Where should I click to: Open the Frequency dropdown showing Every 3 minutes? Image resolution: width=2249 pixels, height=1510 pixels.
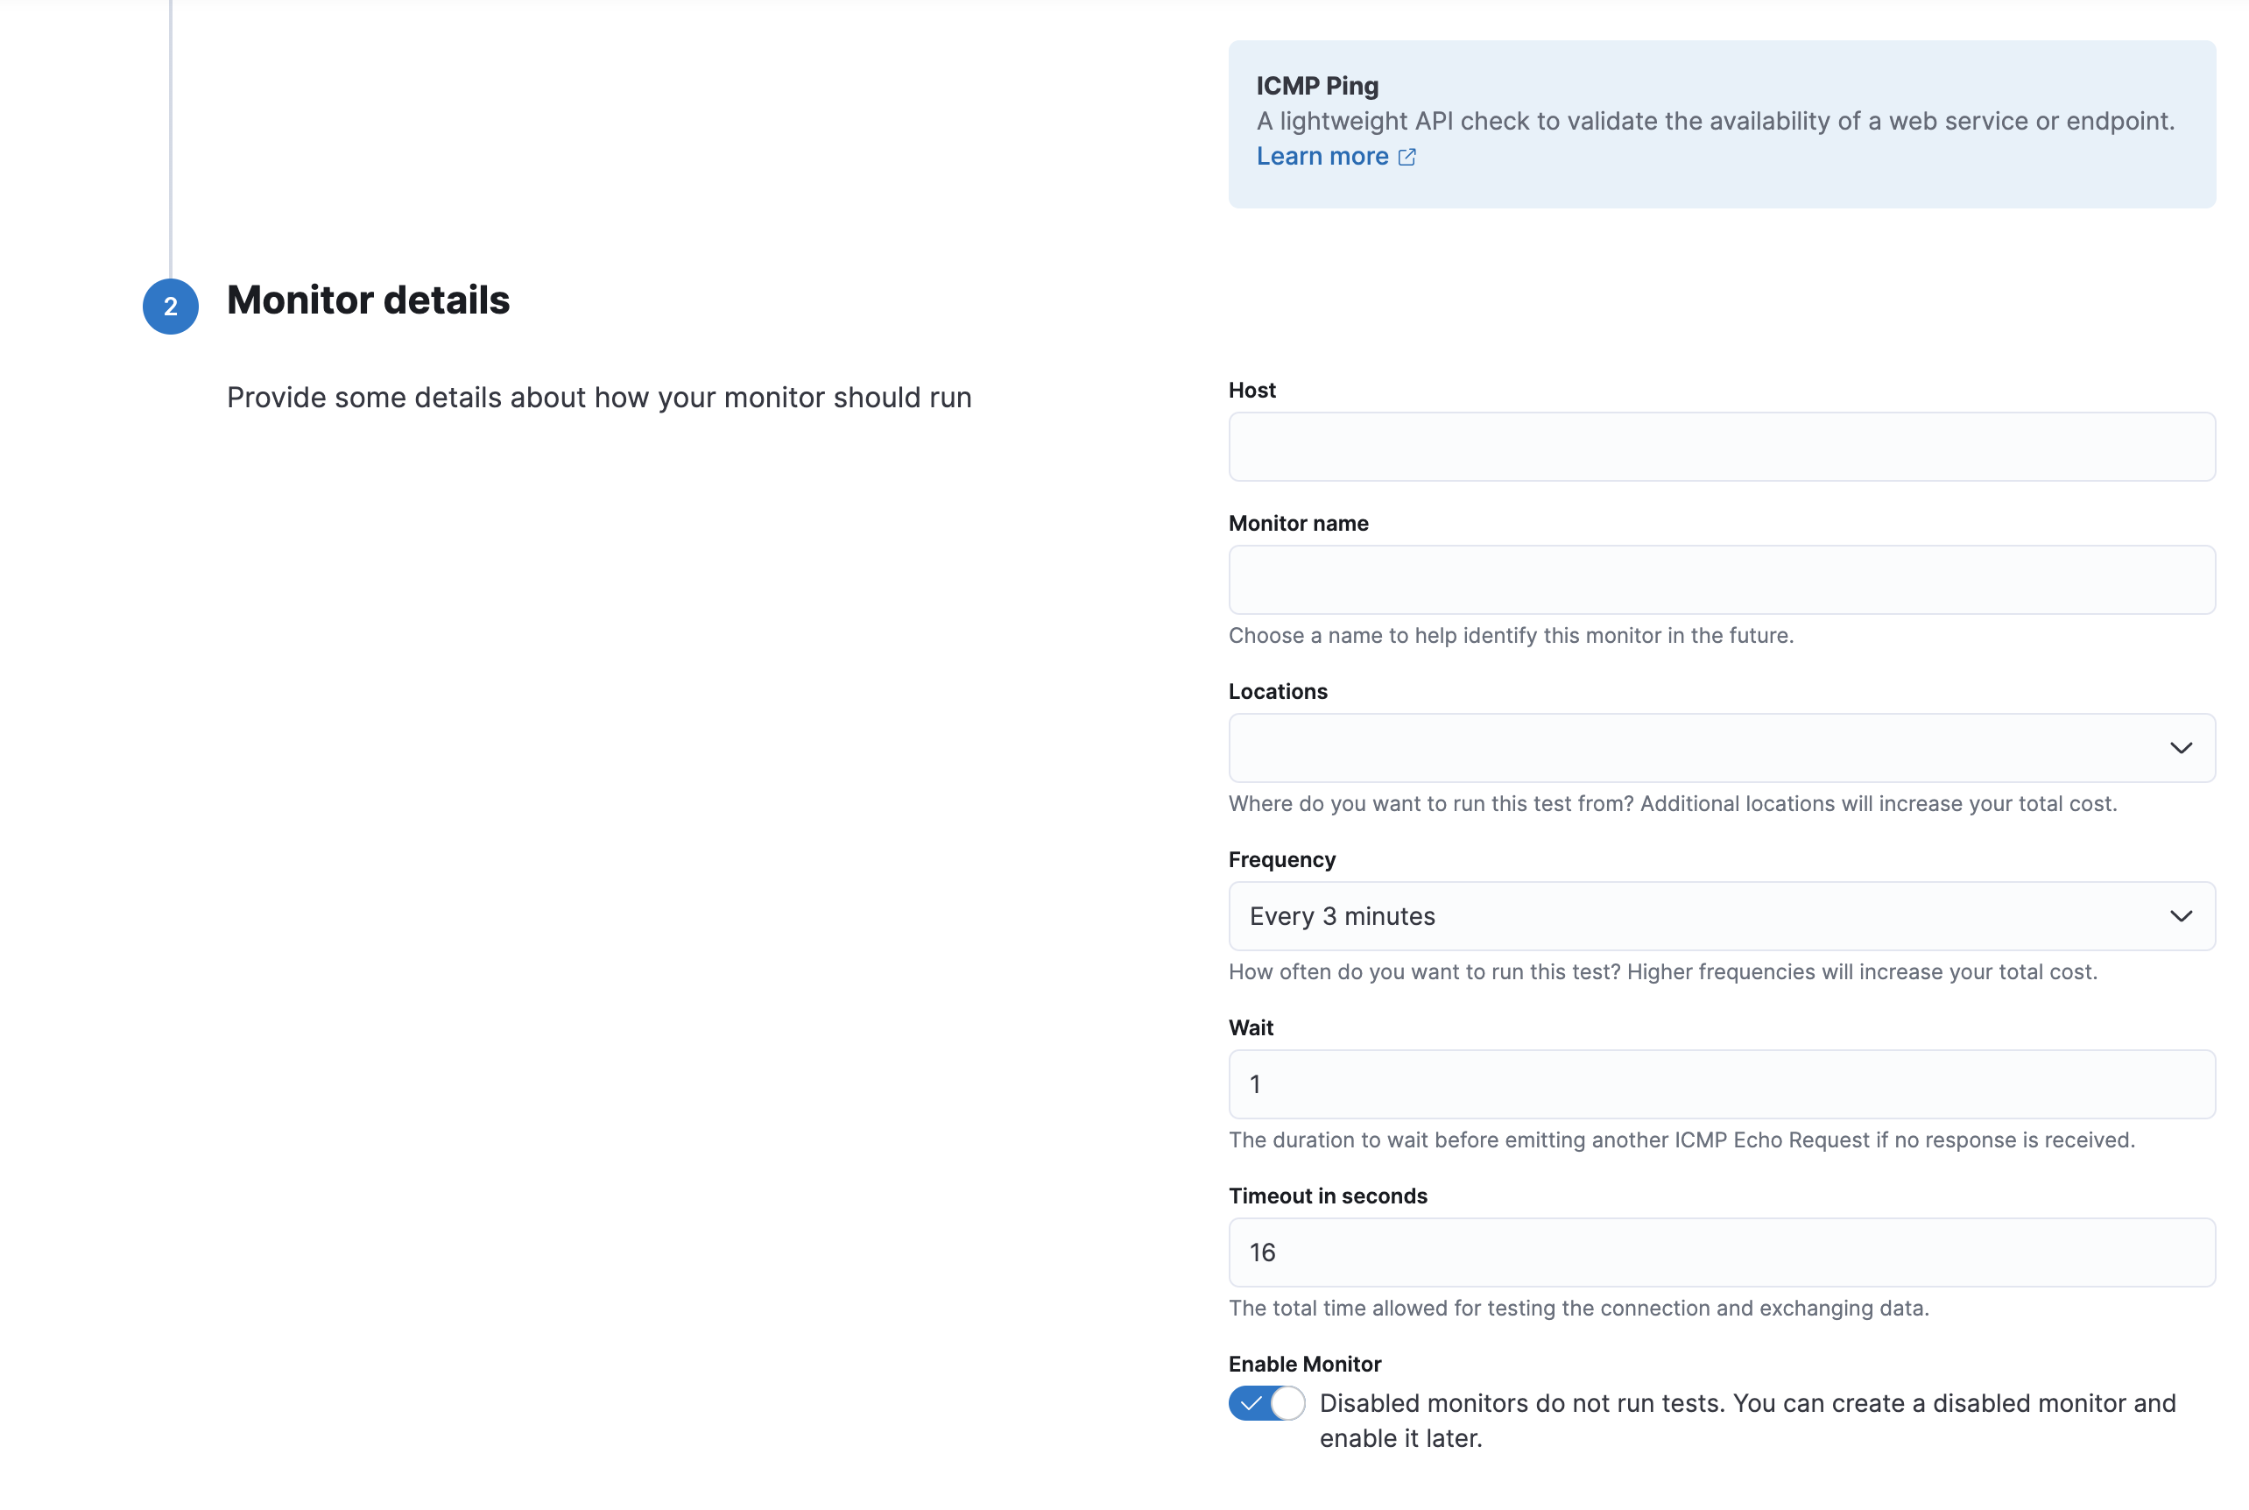[1722, 916]
